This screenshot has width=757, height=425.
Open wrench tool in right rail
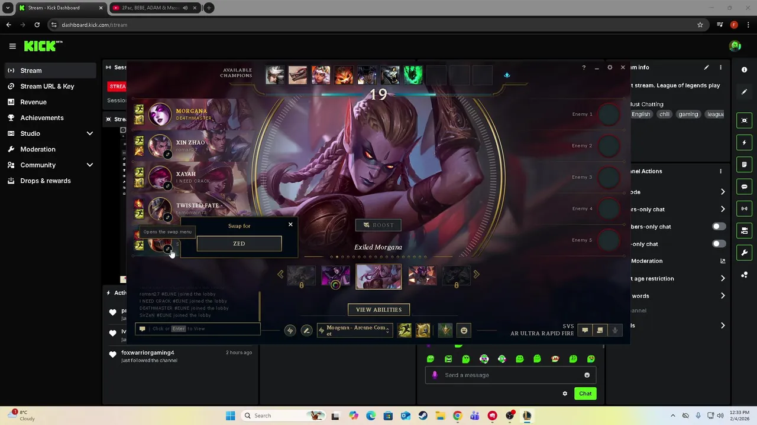[x=745, y=253]
